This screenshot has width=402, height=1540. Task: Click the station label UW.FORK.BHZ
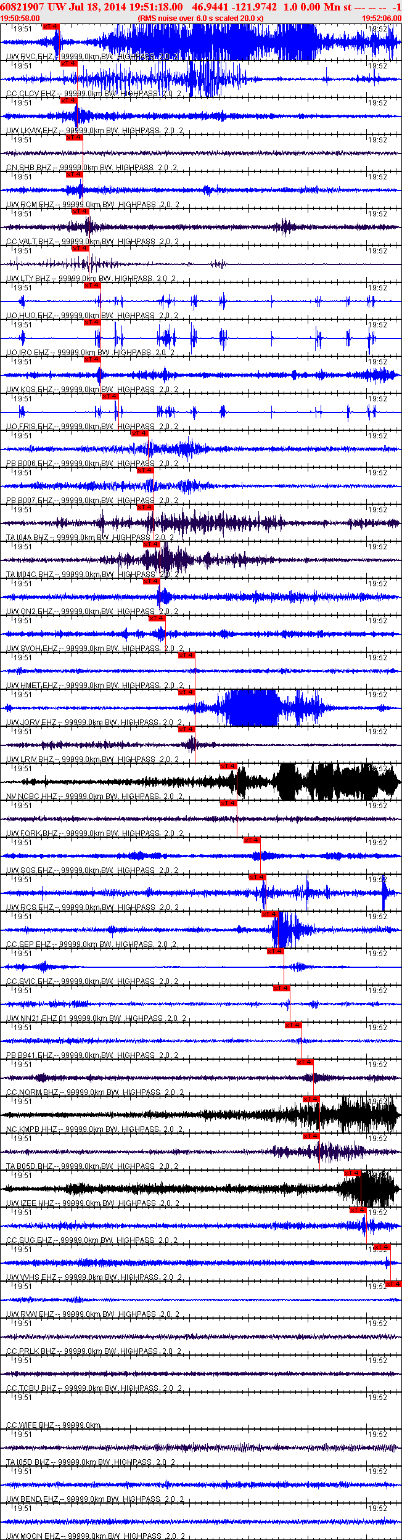pyautogui.click(x=32, y=833)
